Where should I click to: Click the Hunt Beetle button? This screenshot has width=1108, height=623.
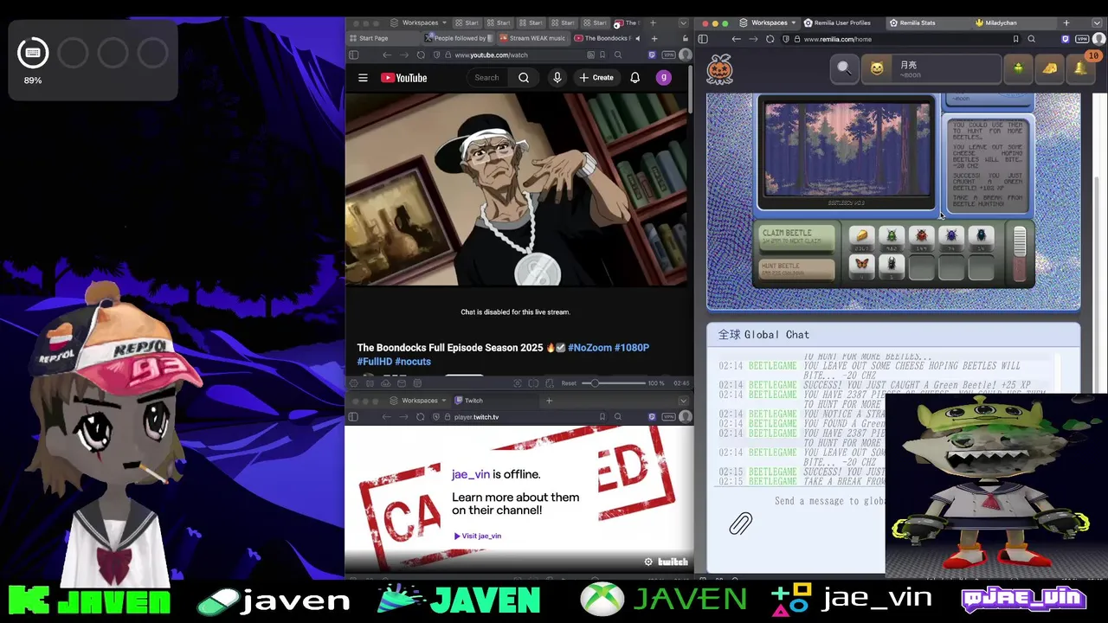point(797,269)
